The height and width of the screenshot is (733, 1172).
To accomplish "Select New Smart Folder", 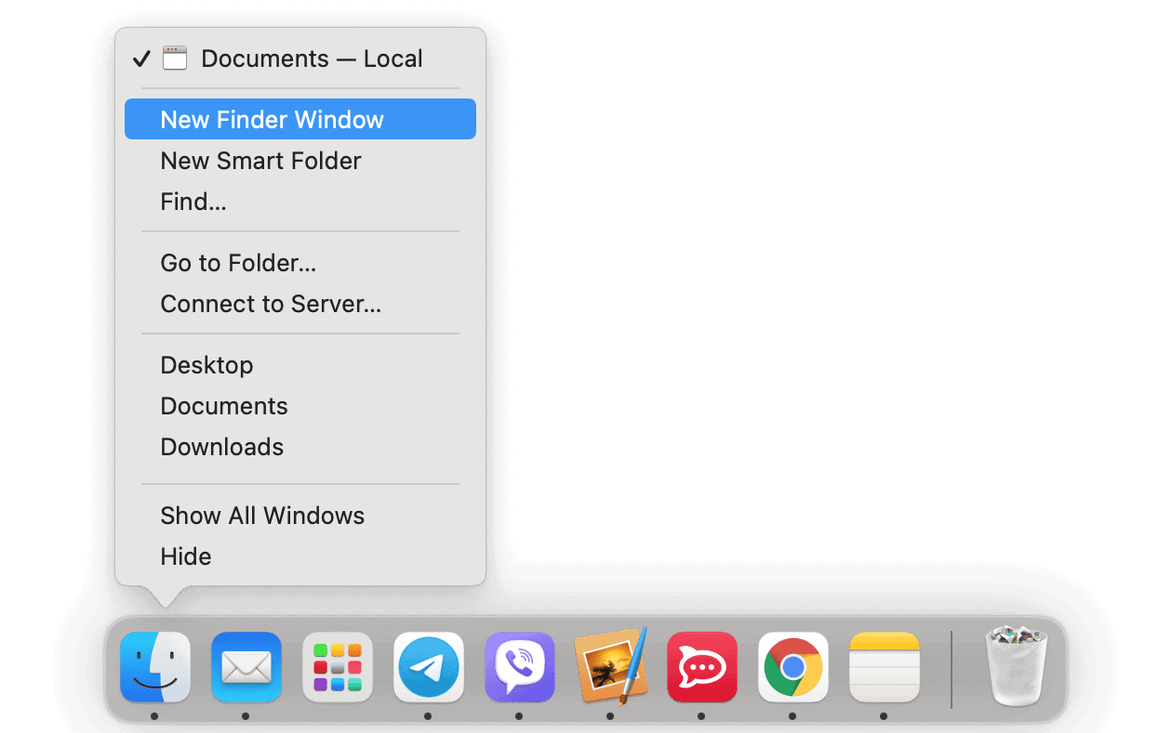I will 300,161.
